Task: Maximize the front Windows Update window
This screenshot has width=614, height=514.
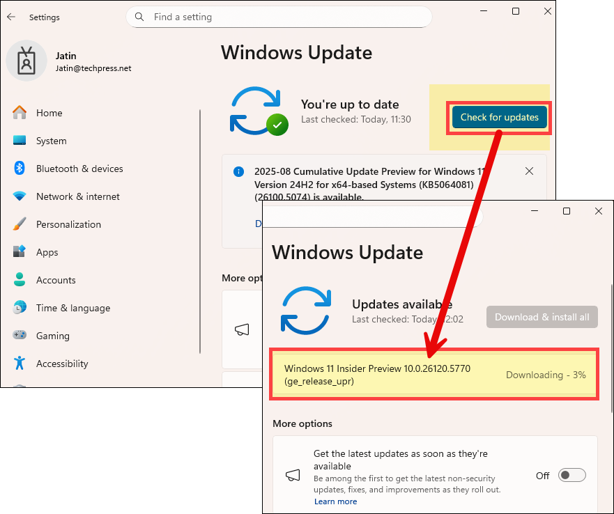Action: tap(566, 211)
